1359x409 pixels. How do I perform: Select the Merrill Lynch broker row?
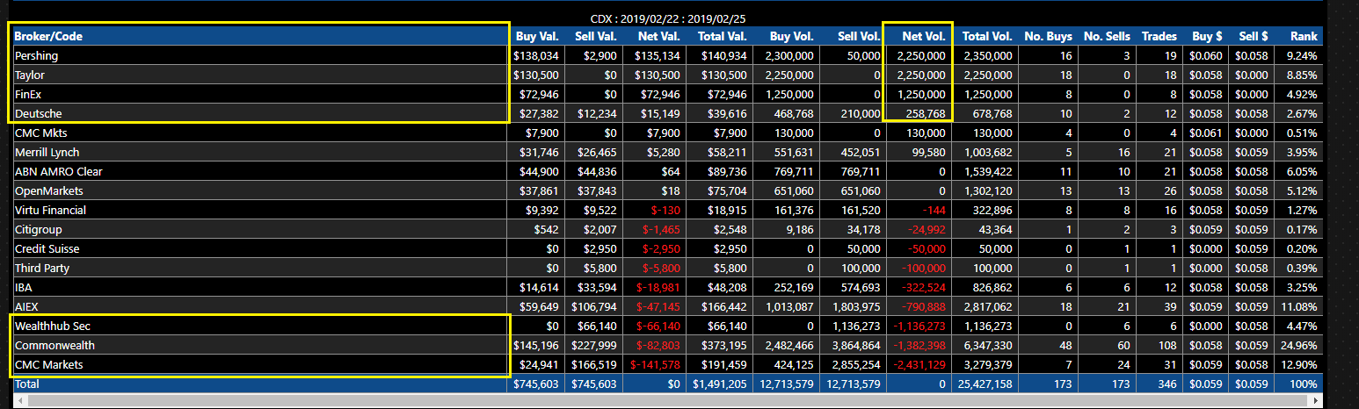click(666, 152)
